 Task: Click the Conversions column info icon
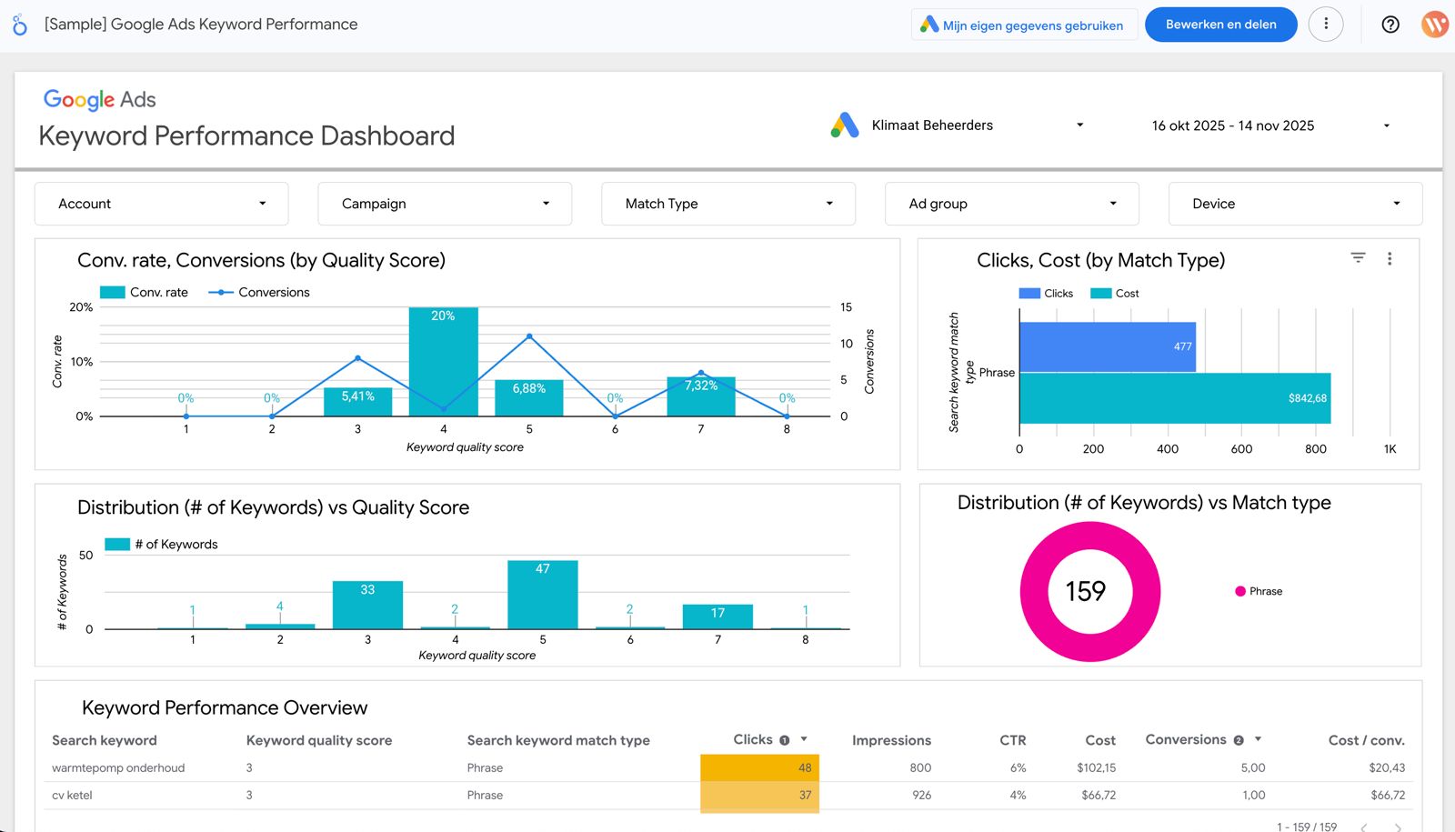tap(1238, 740)
